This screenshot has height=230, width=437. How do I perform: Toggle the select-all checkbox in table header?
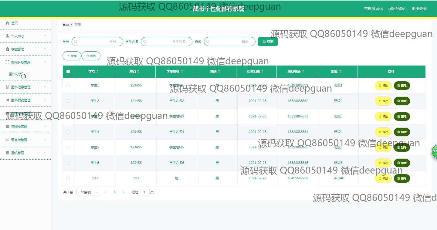68,72
